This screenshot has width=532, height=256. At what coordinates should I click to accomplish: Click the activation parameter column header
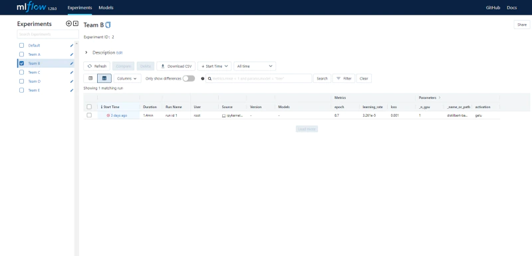click(x=483, y=107)
